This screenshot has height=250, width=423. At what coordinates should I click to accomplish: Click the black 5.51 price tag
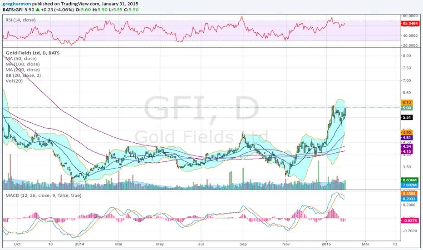pyautogui.click(x=407, y=118)
